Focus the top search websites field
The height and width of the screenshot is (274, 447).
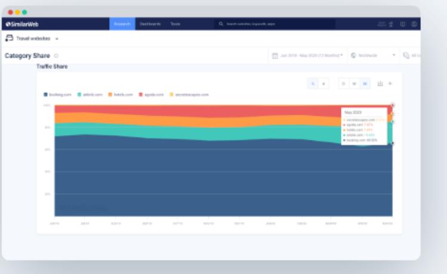click(x=275, y=24)
